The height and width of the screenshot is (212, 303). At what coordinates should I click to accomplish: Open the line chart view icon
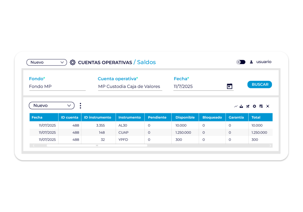point(236,106)
